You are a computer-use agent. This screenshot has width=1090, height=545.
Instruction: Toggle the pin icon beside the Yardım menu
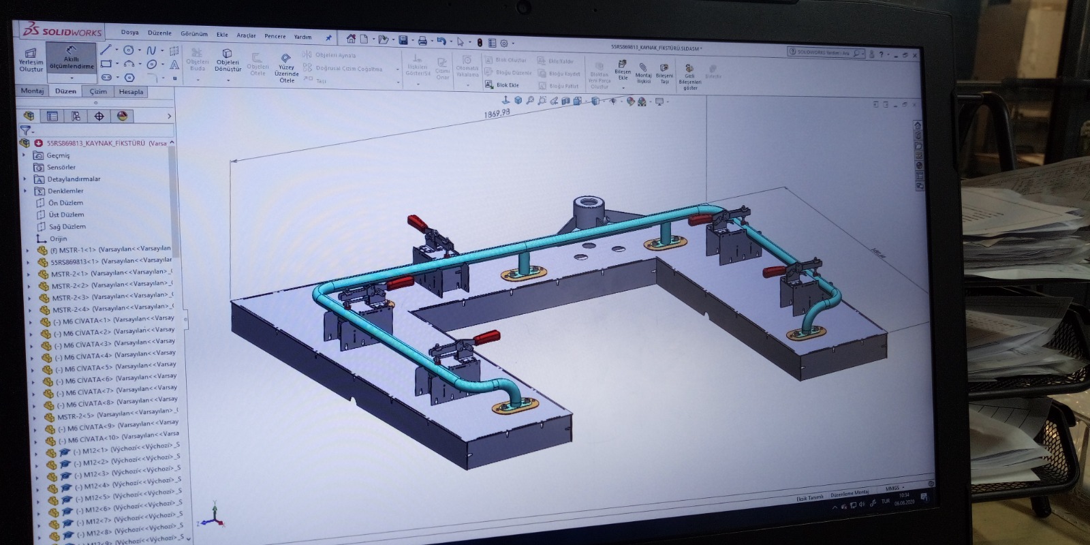pyautogui.click(x=328, y=37)
